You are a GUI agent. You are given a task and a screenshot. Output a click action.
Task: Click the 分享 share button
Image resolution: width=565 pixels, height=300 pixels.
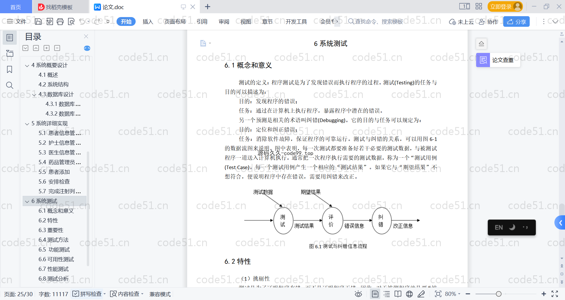pos(516,21)
